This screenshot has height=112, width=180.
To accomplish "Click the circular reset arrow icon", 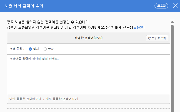I will 149,38.
